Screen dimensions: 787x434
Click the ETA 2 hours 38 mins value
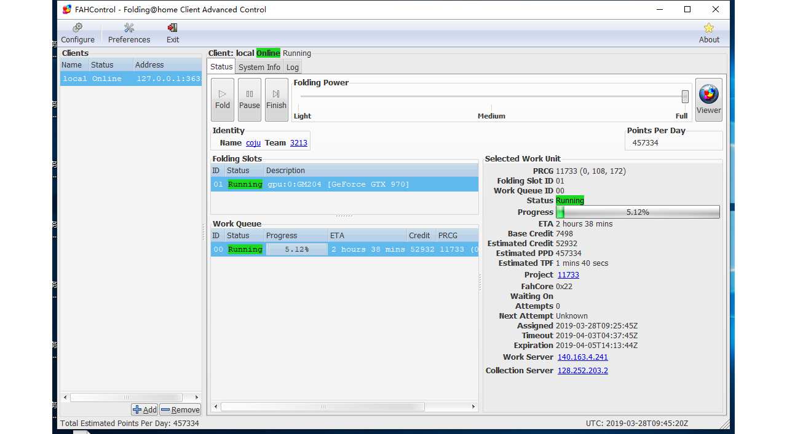pos(584,224)
